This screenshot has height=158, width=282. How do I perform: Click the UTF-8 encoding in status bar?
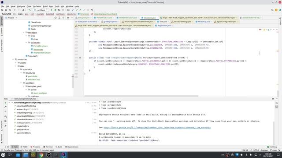pos(256,150)
